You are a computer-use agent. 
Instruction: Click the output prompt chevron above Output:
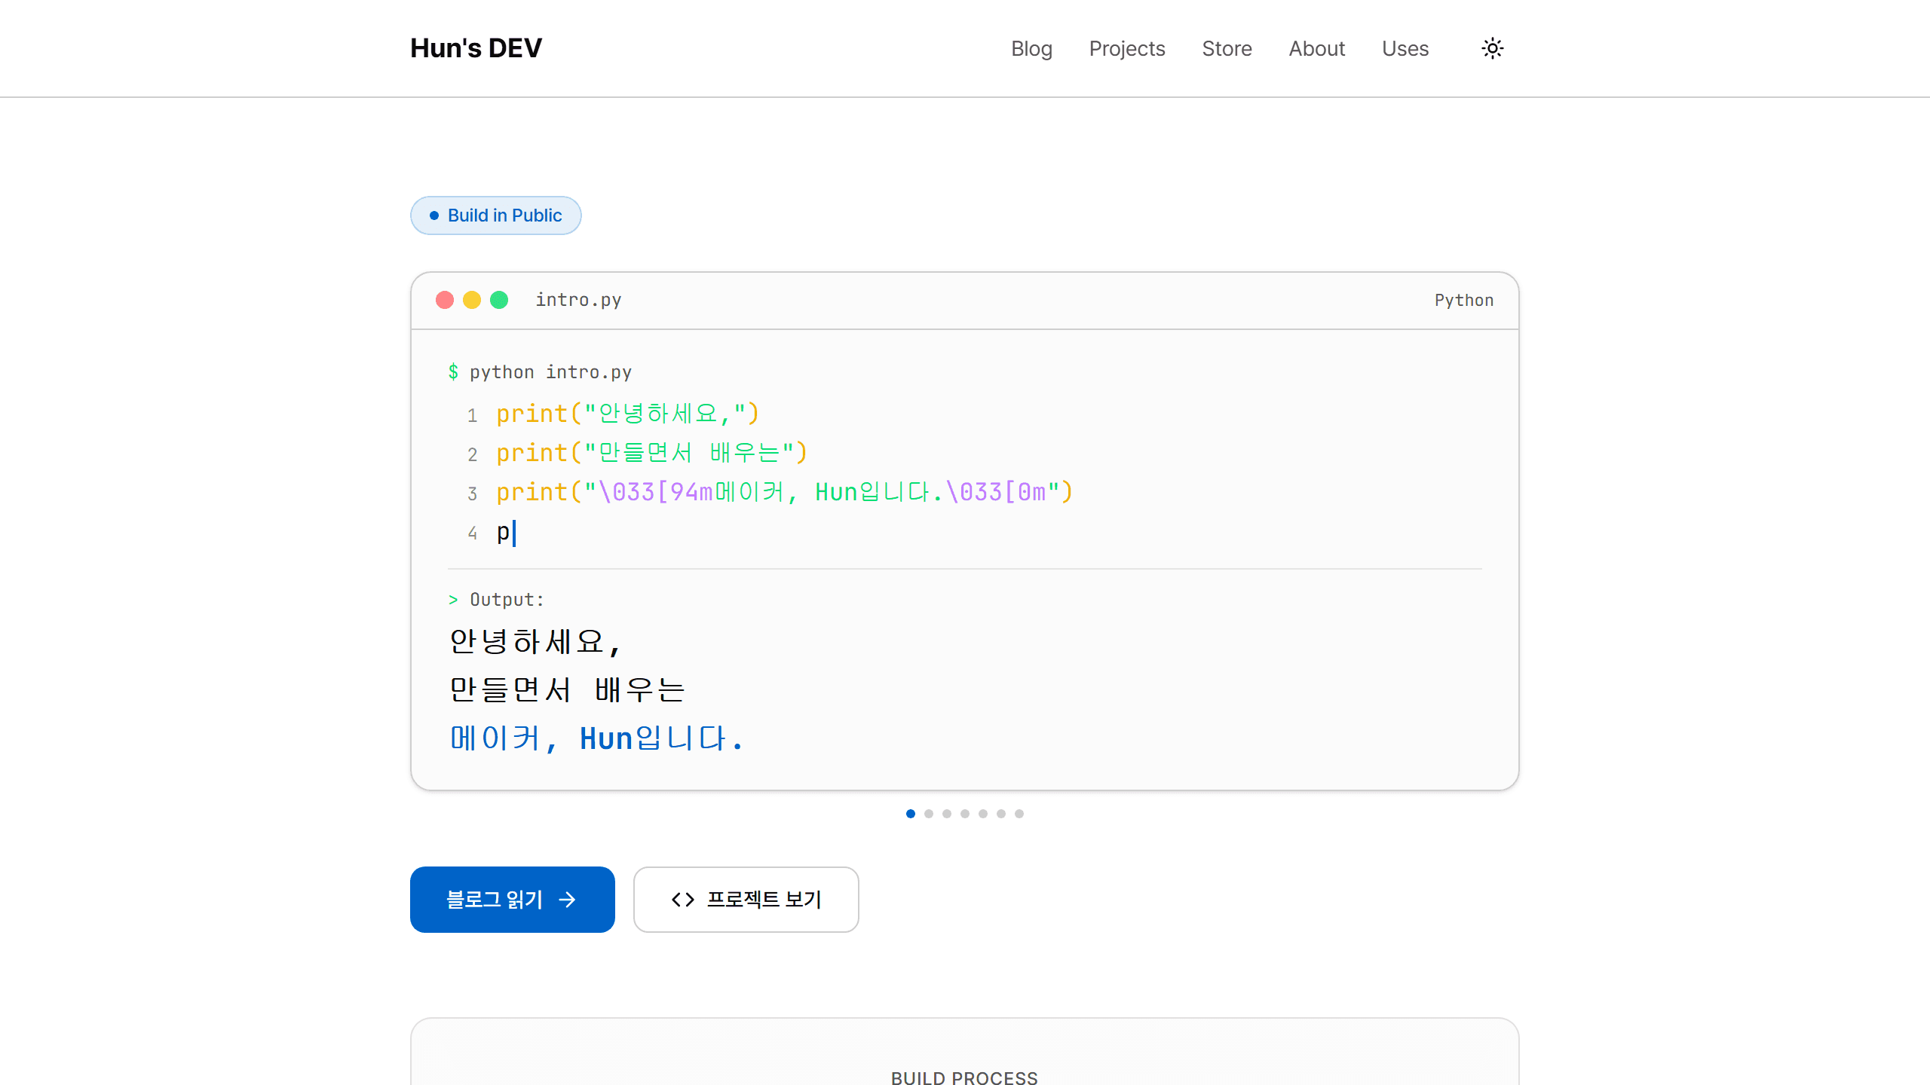coord(453,599)
